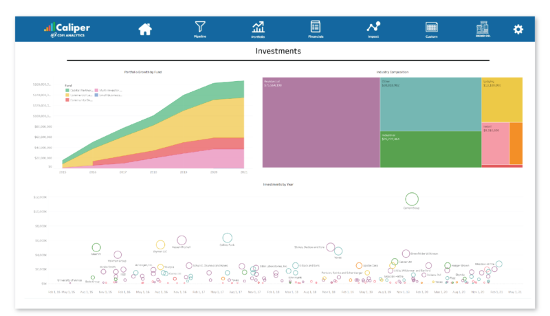Select red Community legend swatch
The image size is (550, 316).
(x=67, y=100)
